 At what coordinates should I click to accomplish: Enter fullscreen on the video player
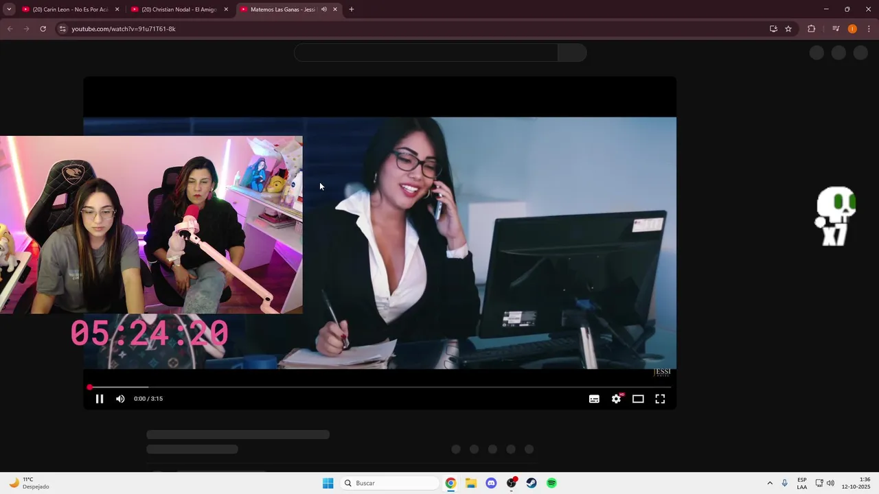[x=660, y=399]
